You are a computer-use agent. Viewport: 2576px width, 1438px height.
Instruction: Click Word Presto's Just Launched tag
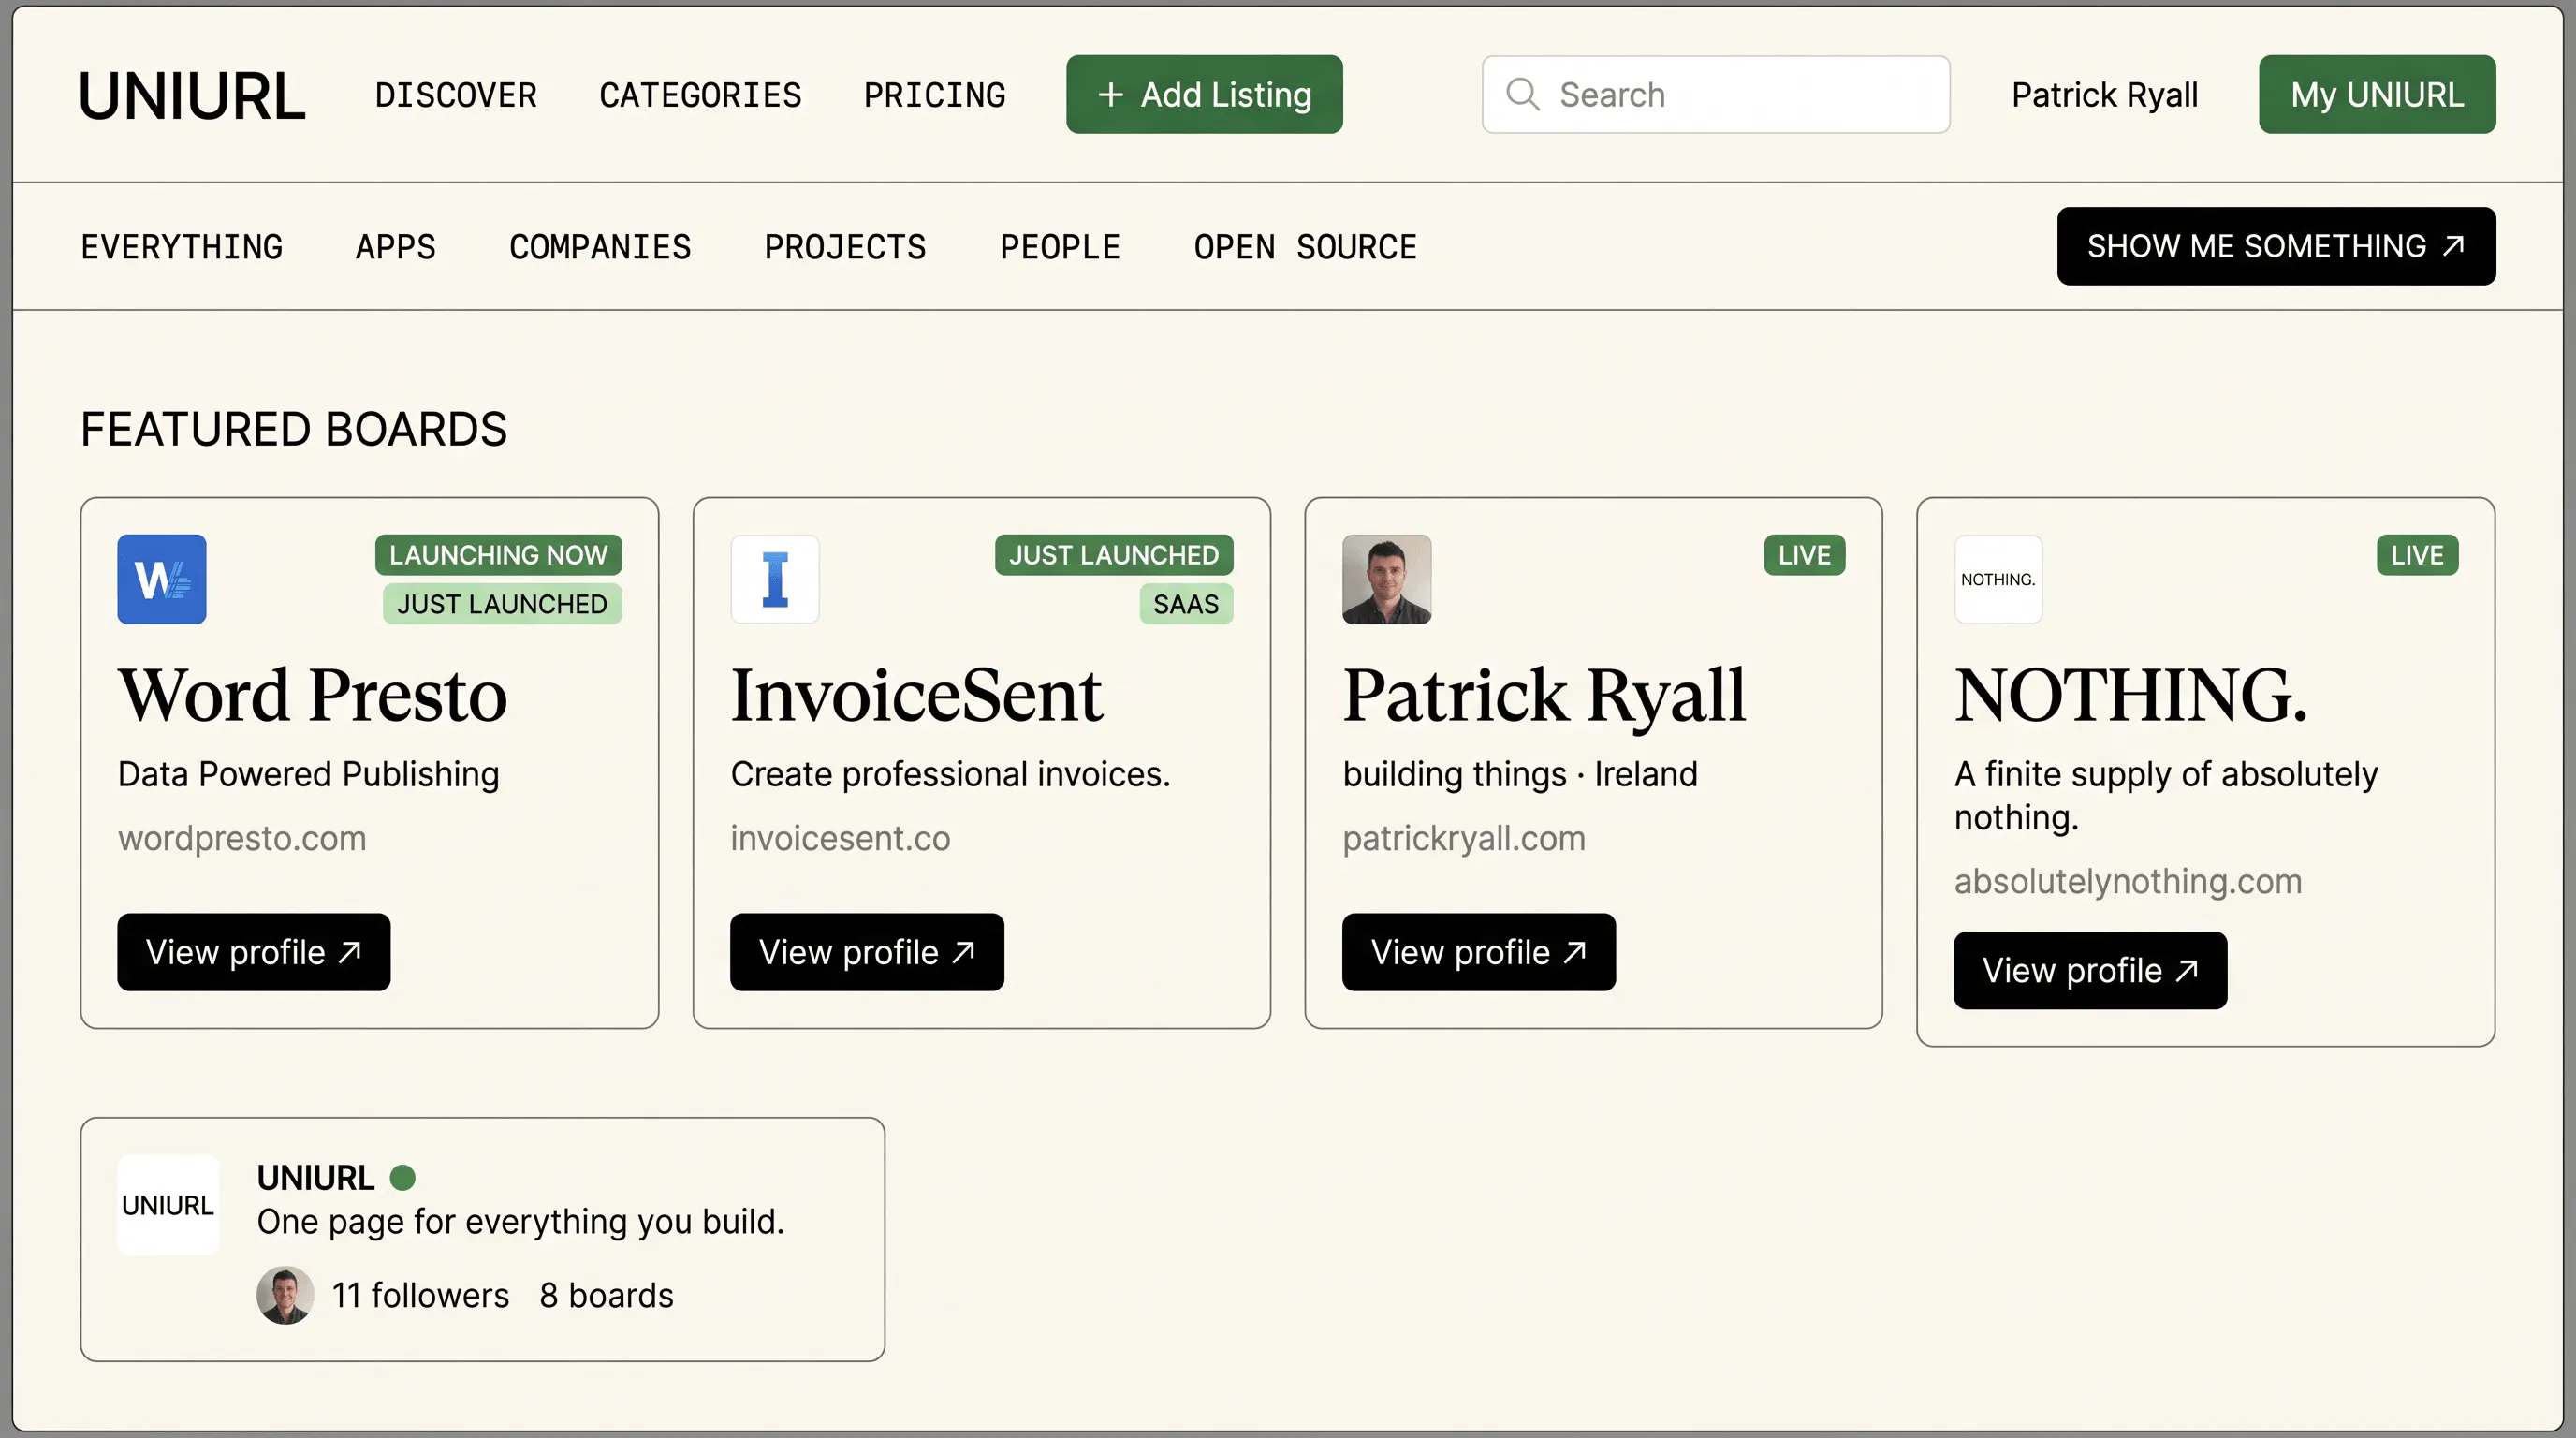(x=502, y=604)
